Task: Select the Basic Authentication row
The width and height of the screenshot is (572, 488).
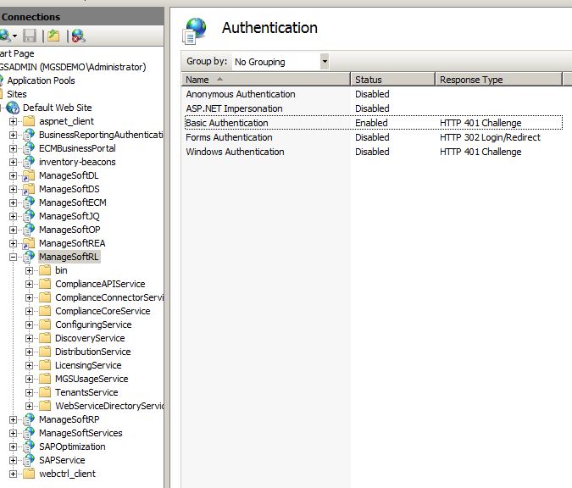Action: (x=374, y=123)
